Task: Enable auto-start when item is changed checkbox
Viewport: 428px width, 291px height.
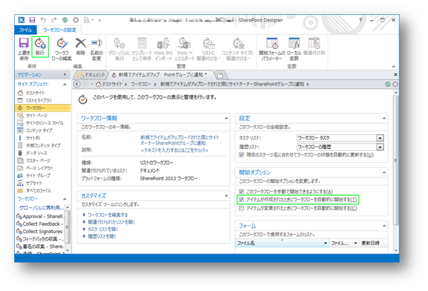Action: click(241, 208)
